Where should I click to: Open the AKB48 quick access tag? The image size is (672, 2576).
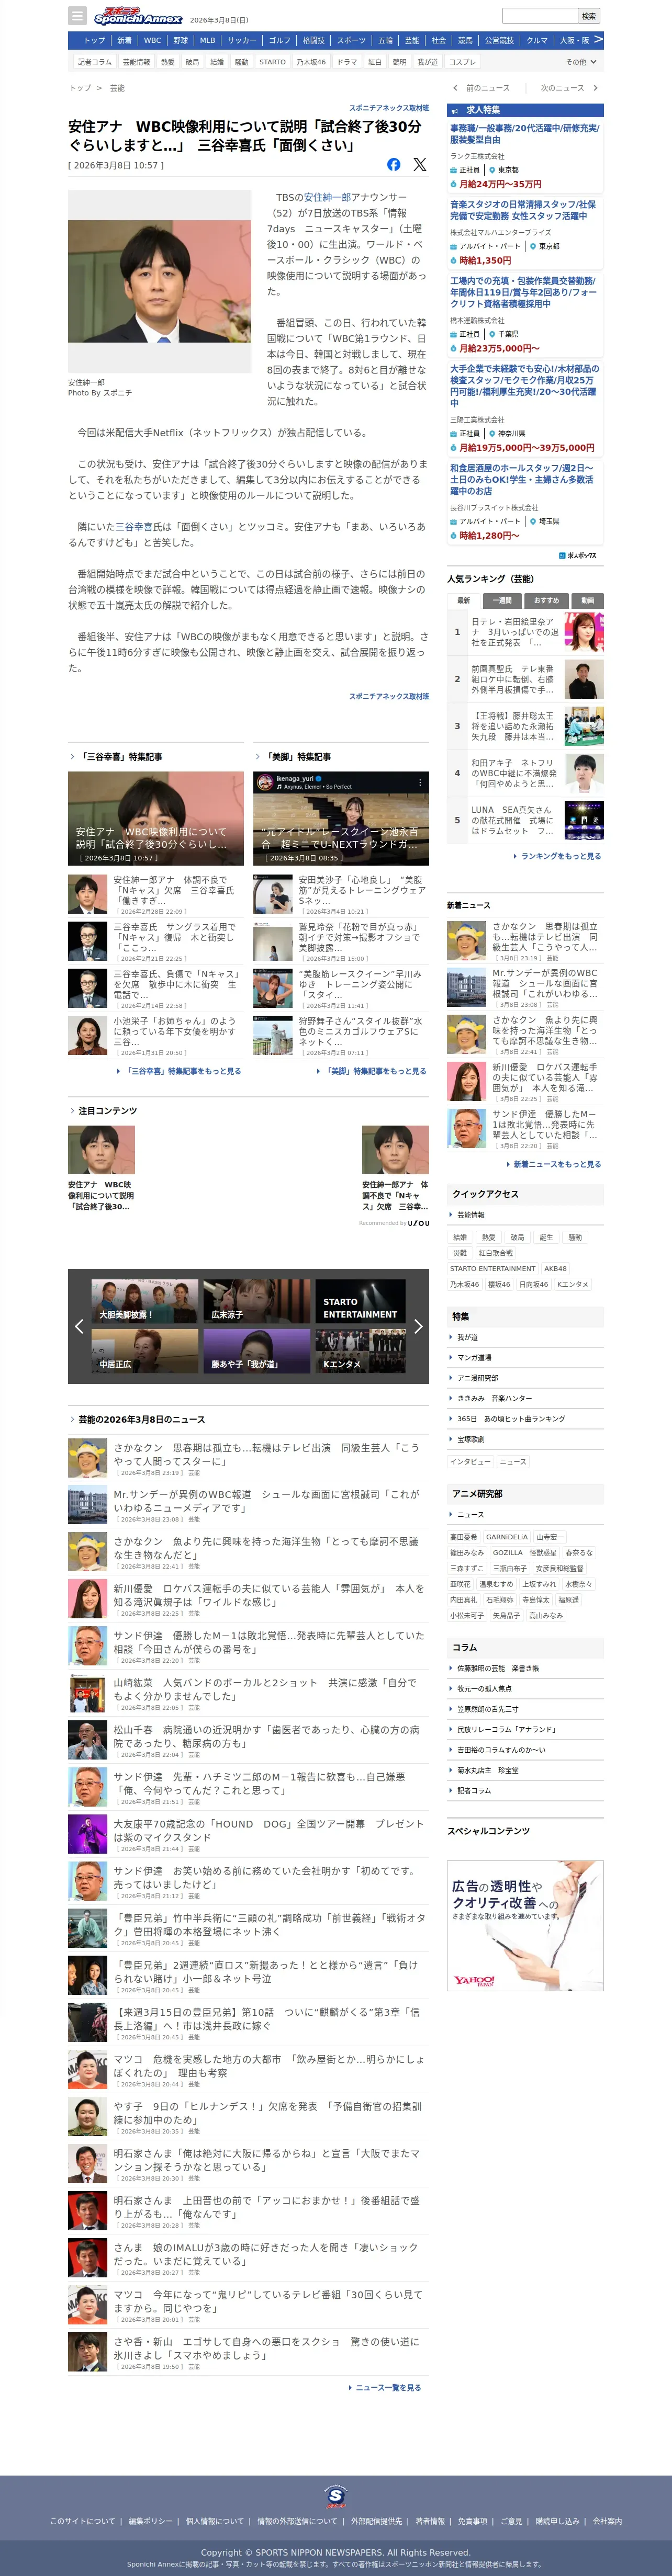click(x=555, y=1268)
